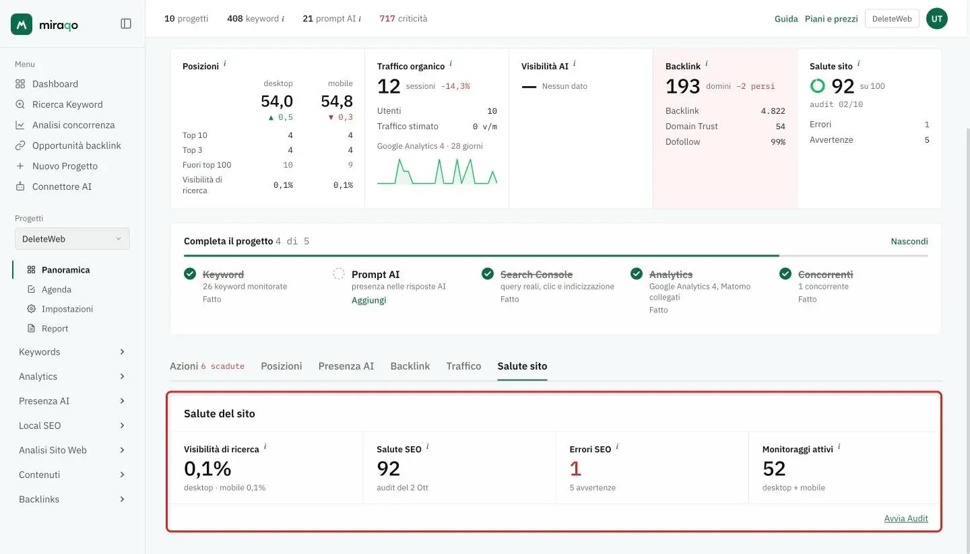The image size is (970, 554).
Task: Expand the Presenza AI section
Action: pos(72,401)
